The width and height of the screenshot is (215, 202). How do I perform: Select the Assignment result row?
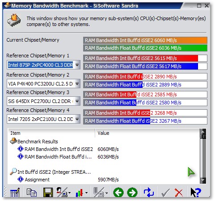point(37,180)
